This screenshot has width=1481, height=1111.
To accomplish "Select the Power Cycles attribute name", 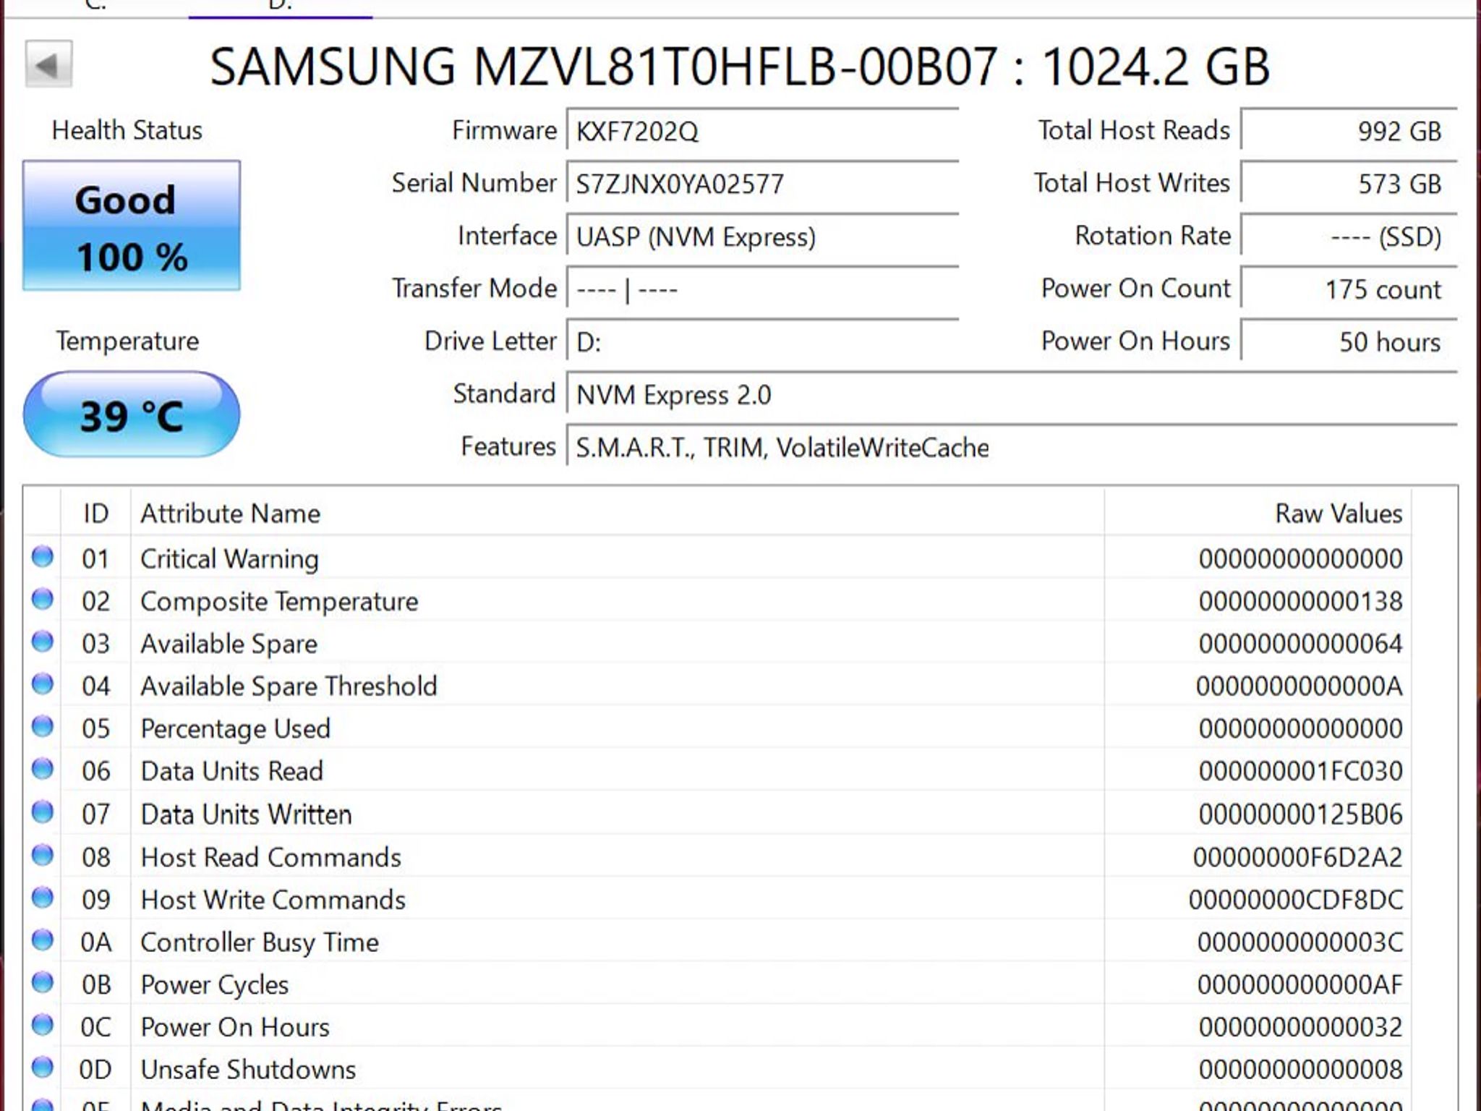I will coord(214,984).
